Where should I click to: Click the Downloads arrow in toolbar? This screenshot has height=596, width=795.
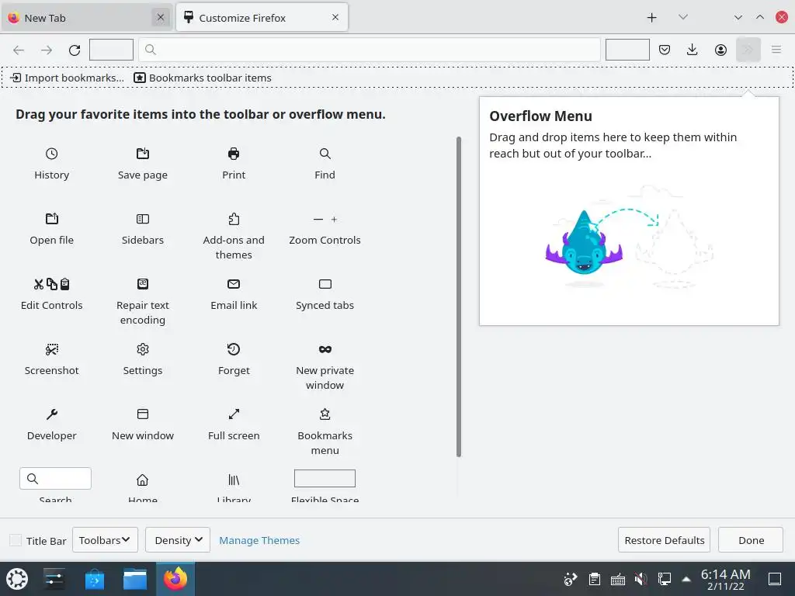point(692,50)
